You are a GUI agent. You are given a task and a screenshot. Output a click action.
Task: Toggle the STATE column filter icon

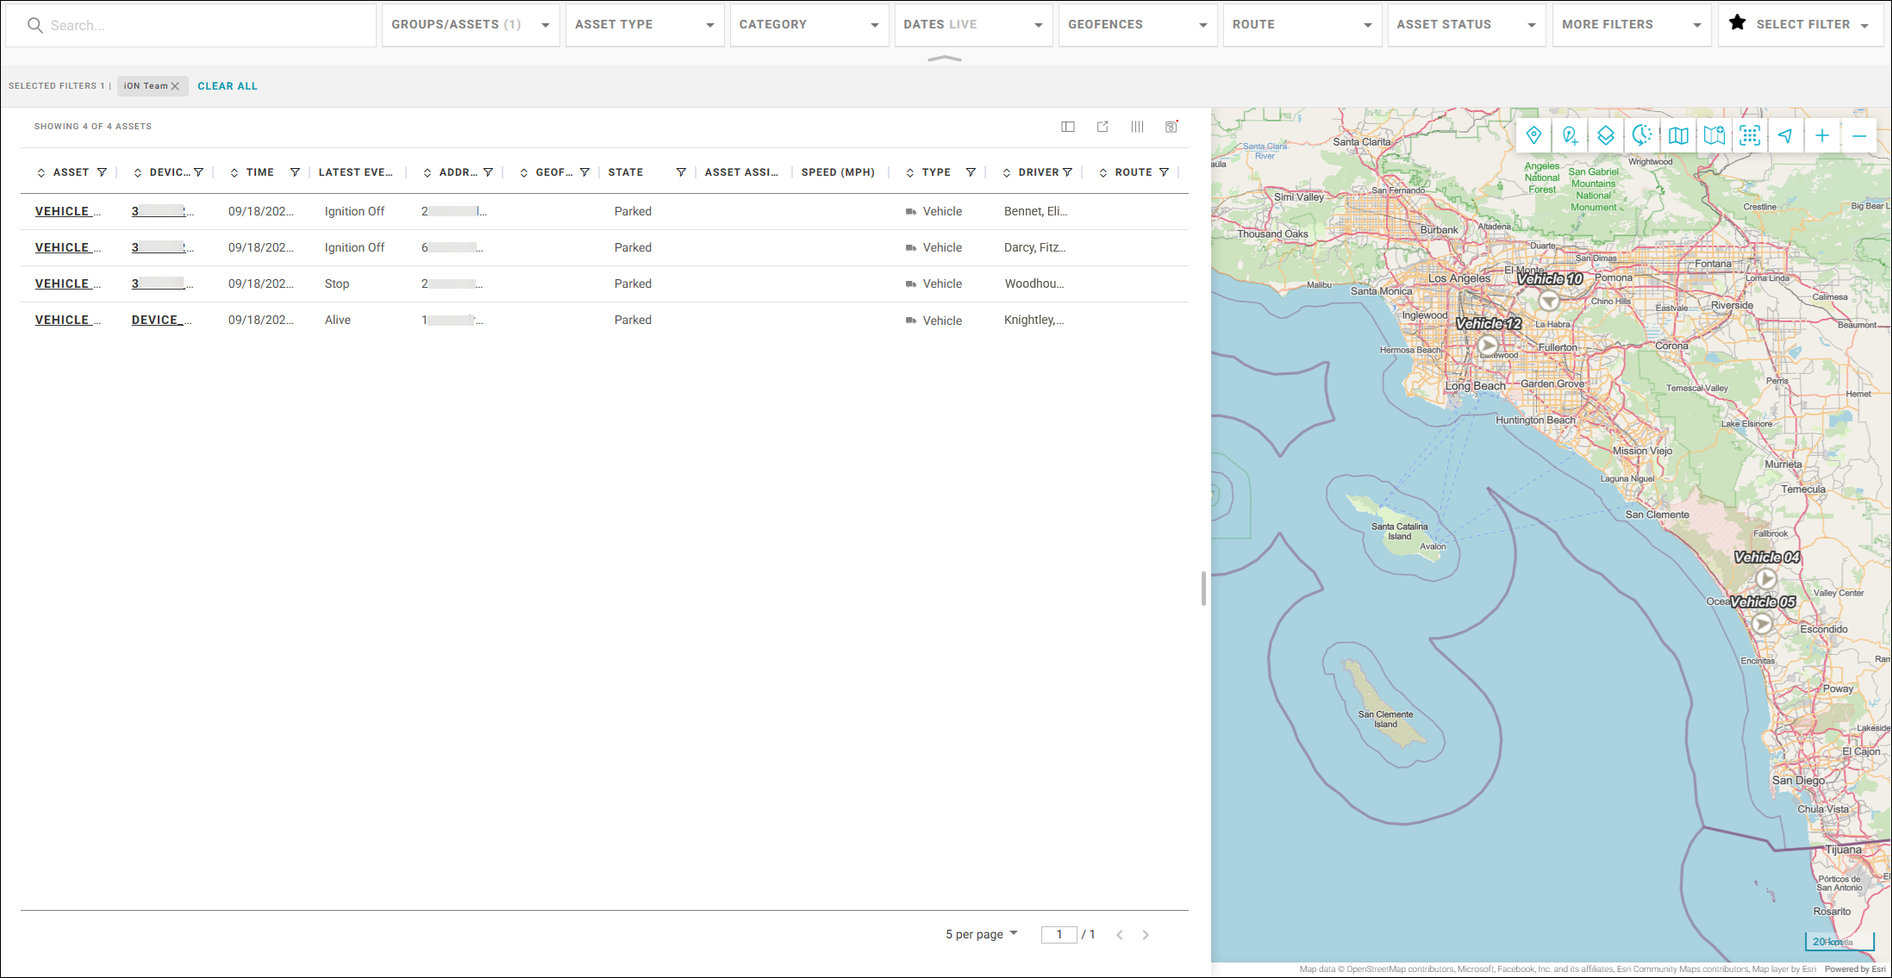click(681, 172)
